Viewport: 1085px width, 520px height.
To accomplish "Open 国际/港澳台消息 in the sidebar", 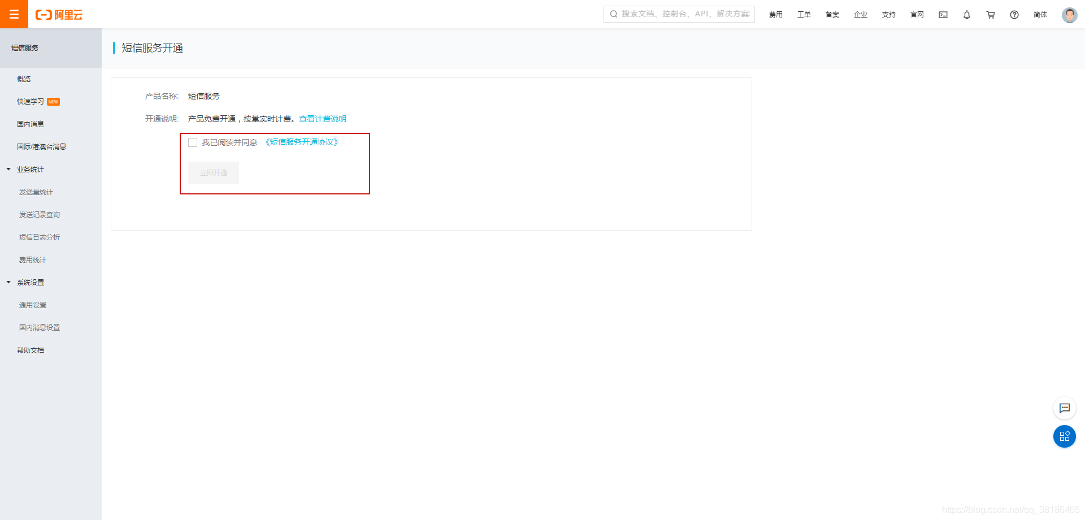I will (x=41, y=147).
